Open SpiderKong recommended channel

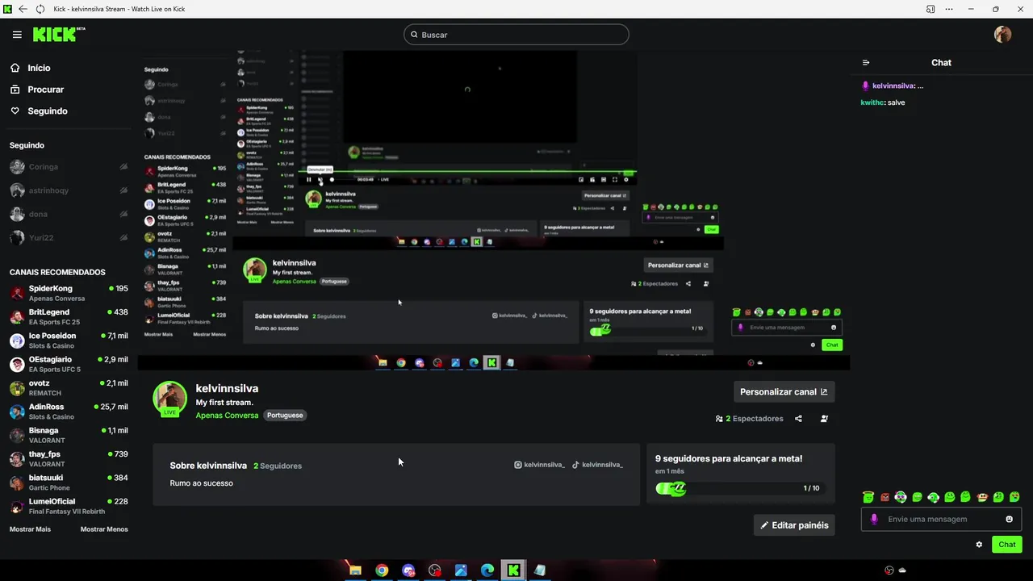point(69,293)
